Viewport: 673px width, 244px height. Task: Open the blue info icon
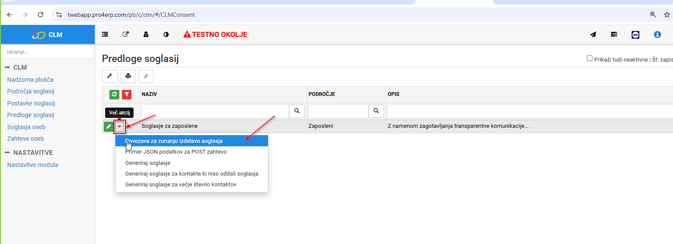click(x=657, y=34)
